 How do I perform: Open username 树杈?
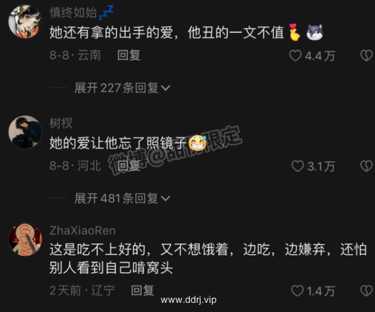61,123
